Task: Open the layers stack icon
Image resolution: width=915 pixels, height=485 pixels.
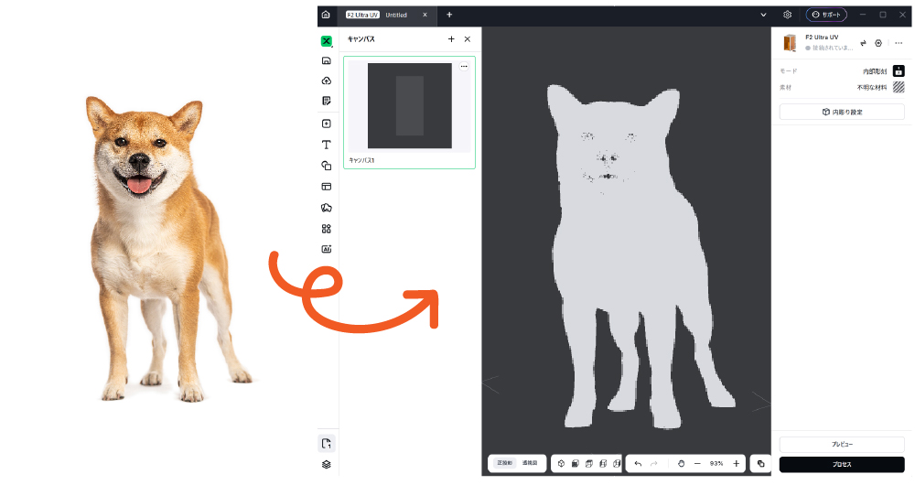Action: (327, 465)
